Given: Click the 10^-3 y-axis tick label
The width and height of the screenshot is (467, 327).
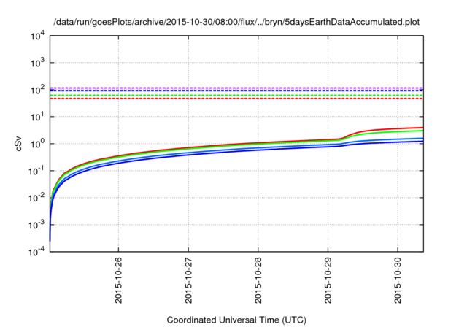Looking at the screenshot, I should tap(36, 225).
